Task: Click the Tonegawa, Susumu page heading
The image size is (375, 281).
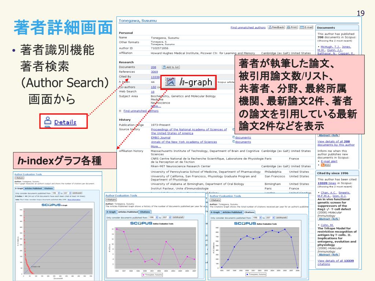Action: tap(138, 21)
